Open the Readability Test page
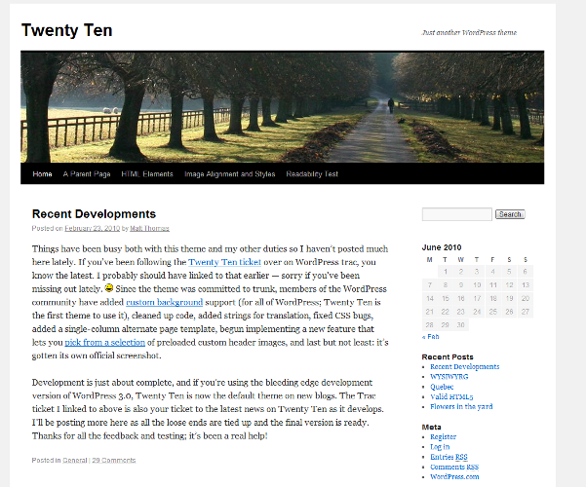This screenshot has height=487, width=586. point(312,174)
